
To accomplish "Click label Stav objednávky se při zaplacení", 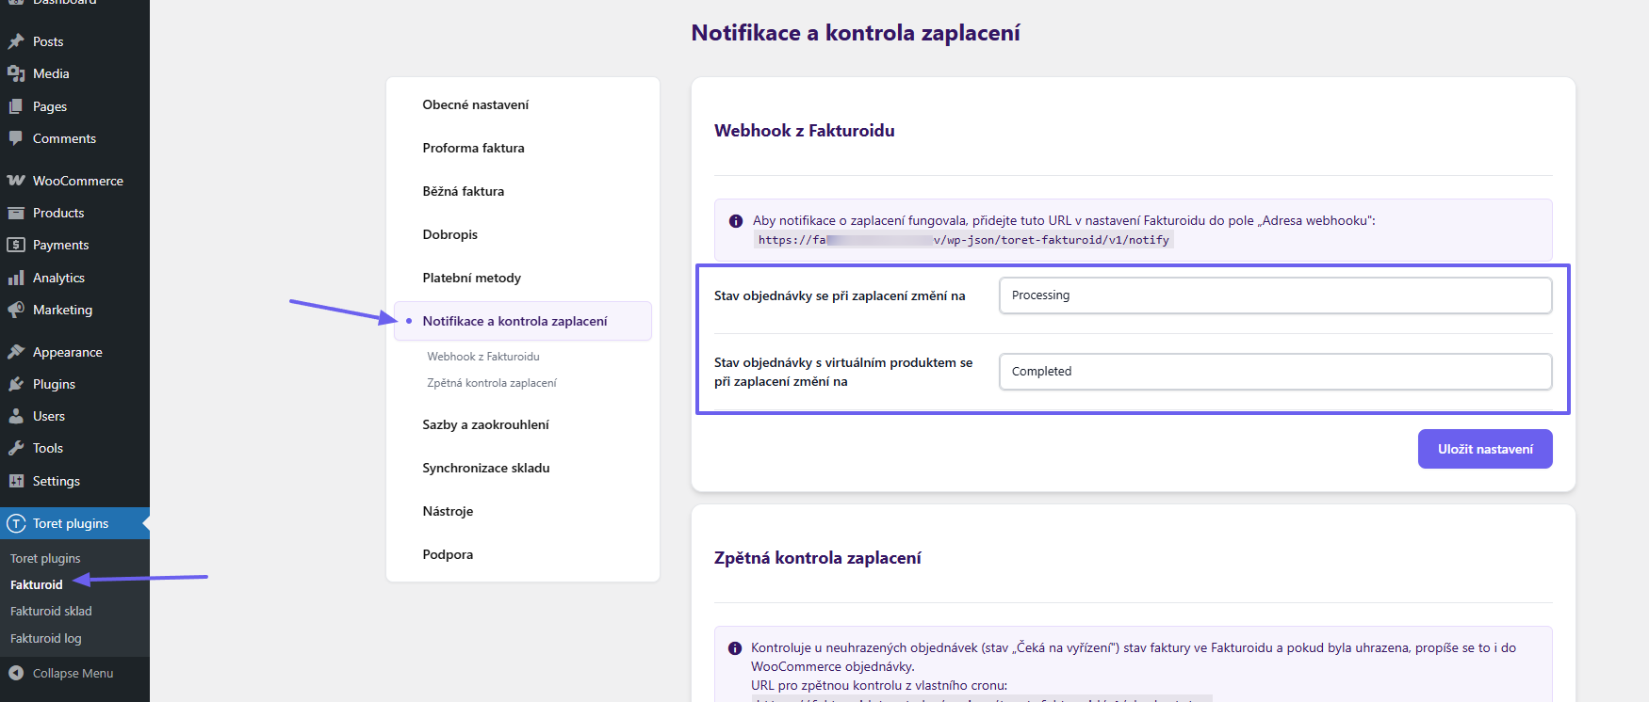I will 840,295.
